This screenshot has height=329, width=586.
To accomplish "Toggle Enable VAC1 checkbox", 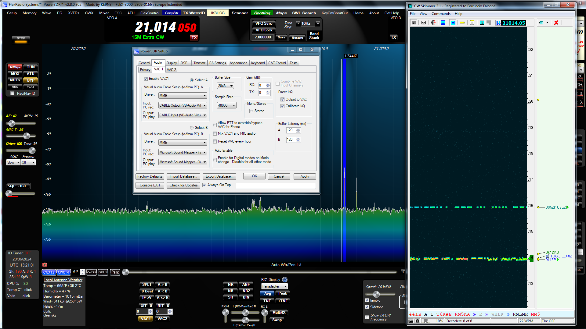I will (146, 79).
